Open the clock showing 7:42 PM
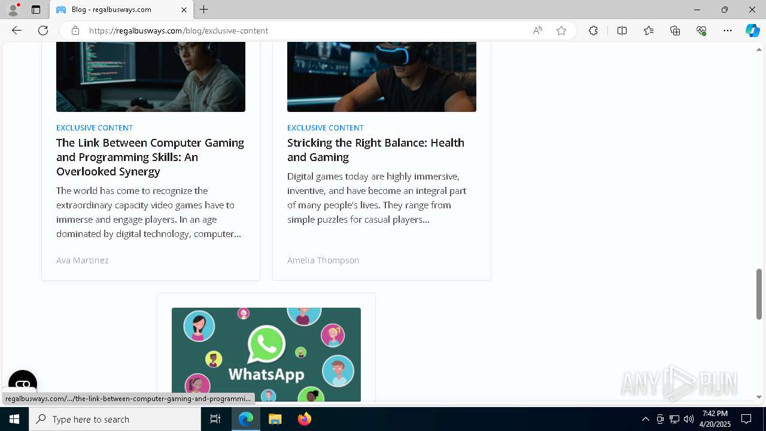The height and width of the screenshot is (431, 766). (x=715, y=419)
